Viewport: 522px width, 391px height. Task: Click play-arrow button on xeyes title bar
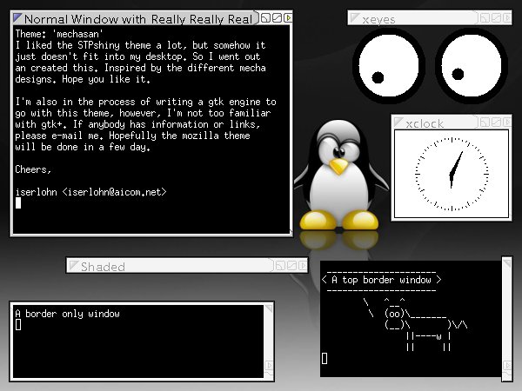[x=507, y=17]
